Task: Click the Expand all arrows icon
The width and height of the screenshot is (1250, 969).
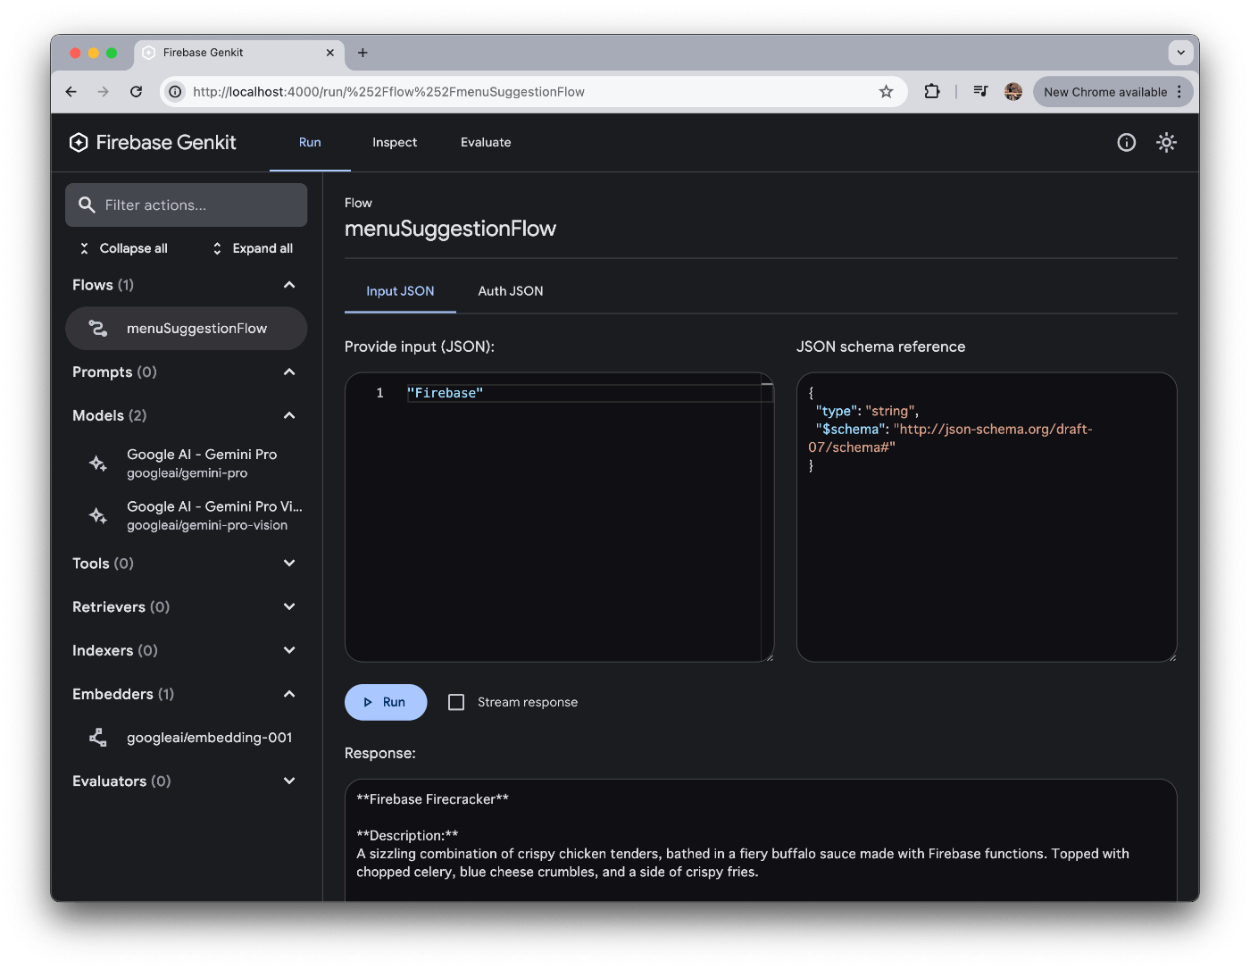Action: point(217,248)
